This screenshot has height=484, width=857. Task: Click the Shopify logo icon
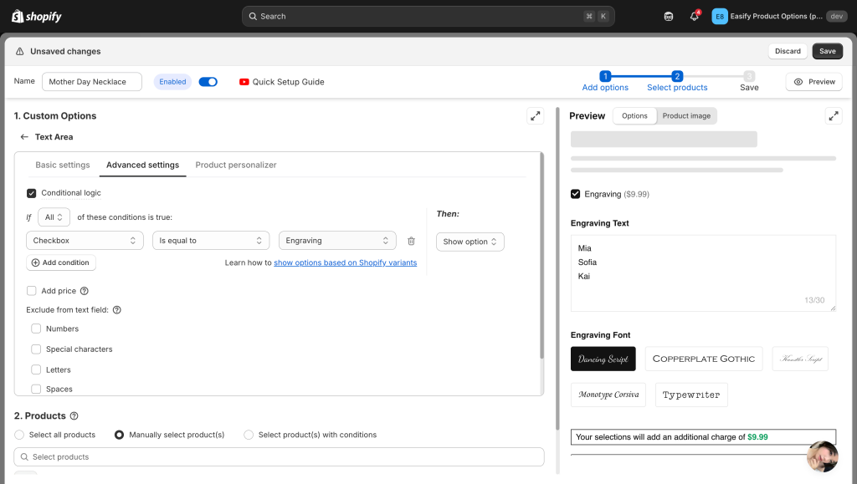17,16
